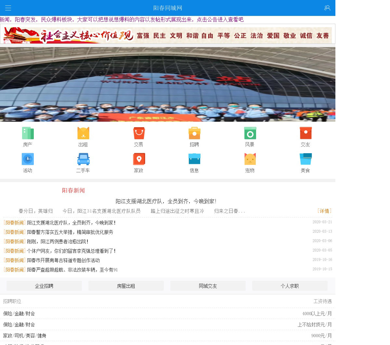Open the Wuhan railway station slideshow image

pyautogui.click(x=168, y=84)
